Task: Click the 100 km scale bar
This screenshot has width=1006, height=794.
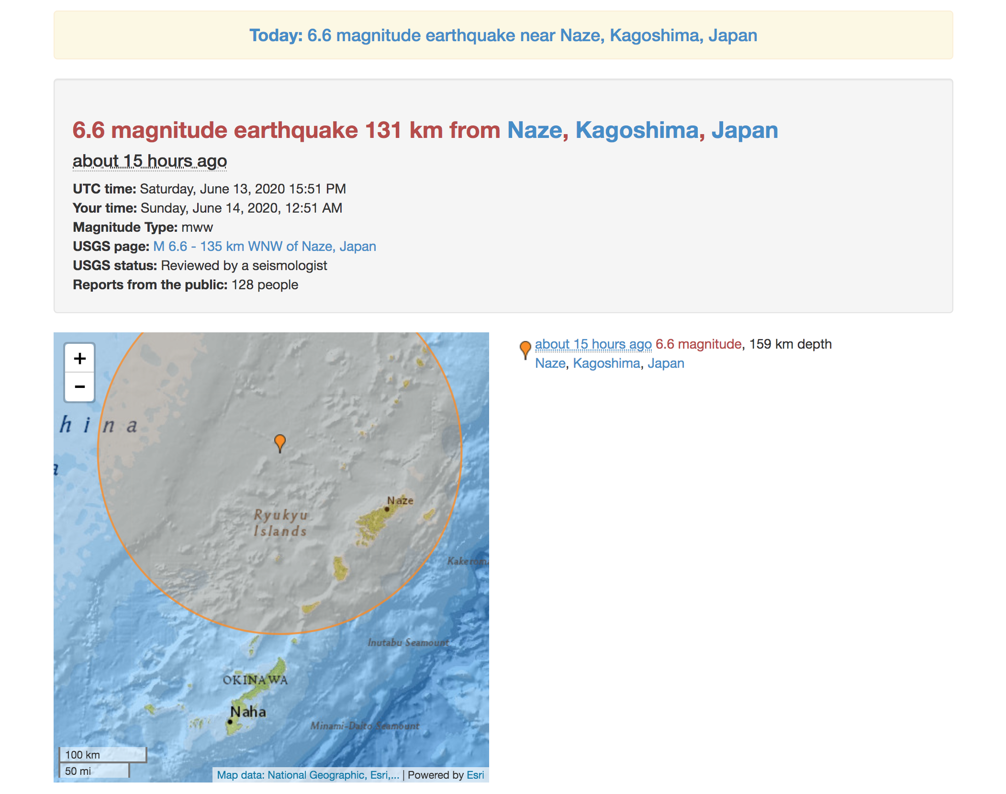Action: (102, 755)
